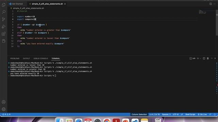Open Trash from the Dock
Viewport: 218px width, 122px height.
point(158,120)
